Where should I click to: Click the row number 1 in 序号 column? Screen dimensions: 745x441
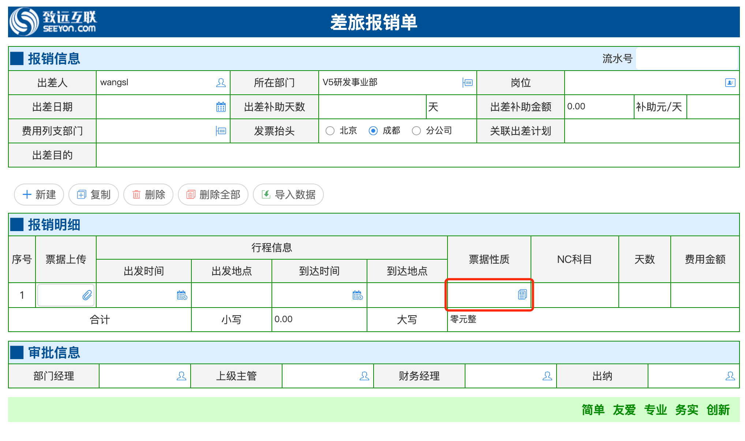tap(22, 295)
